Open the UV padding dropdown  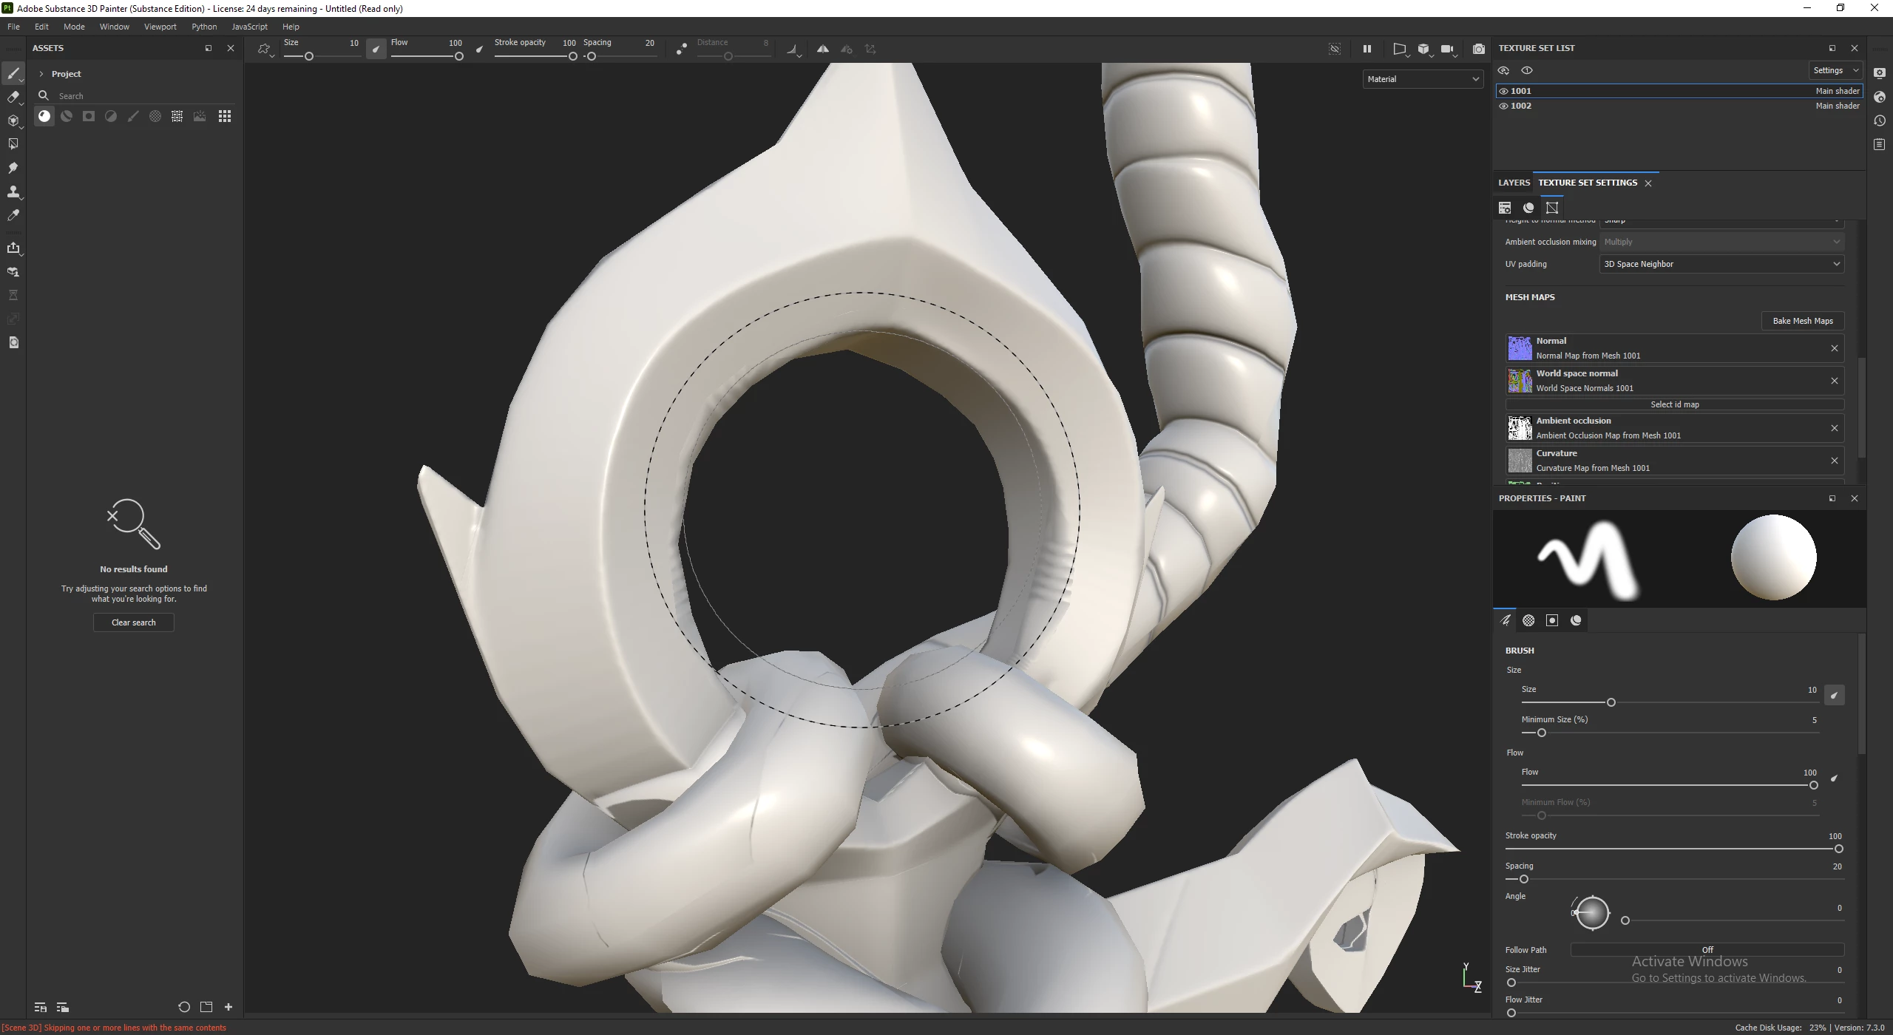coord(1721,264)
